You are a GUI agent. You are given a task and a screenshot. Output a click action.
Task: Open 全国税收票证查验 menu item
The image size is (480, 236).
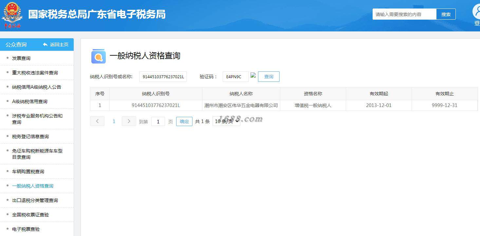click(x=30, y=215)
